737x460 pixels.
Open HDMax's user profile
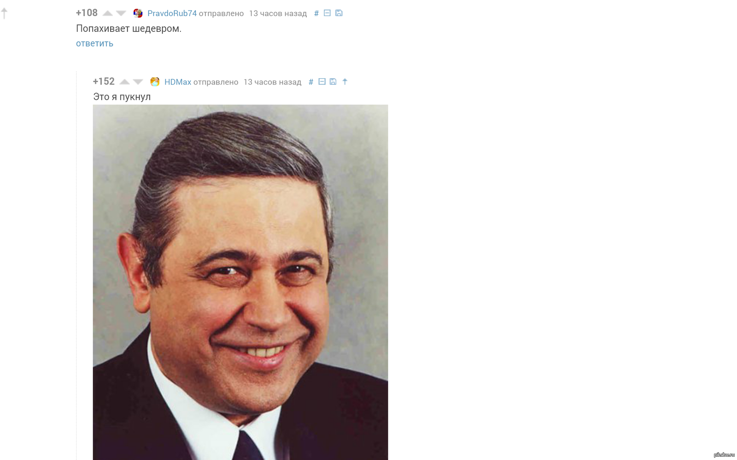(178, 82)
